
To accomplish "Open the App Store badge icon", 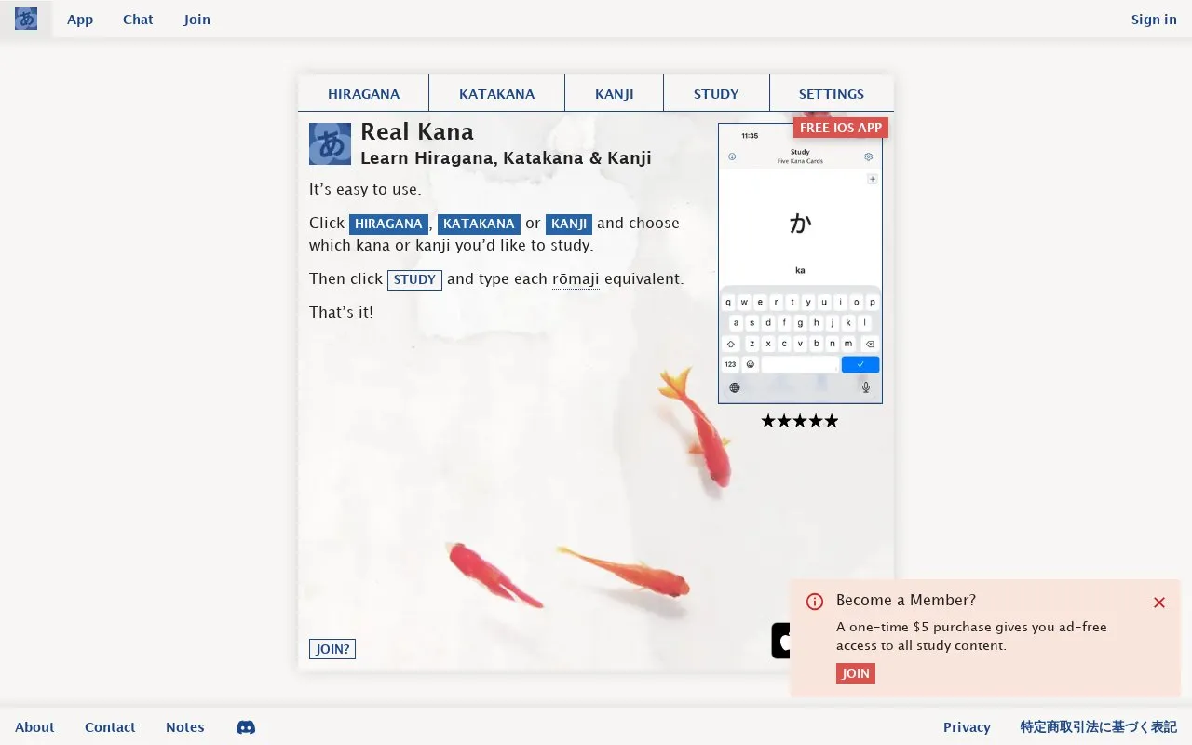I will point(781,641).
